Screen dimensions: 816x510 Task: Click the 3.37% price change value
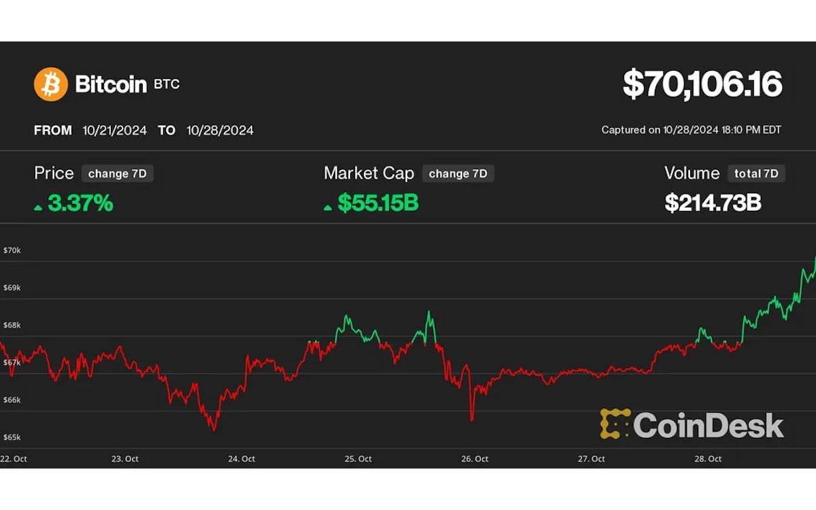point(80,203)
